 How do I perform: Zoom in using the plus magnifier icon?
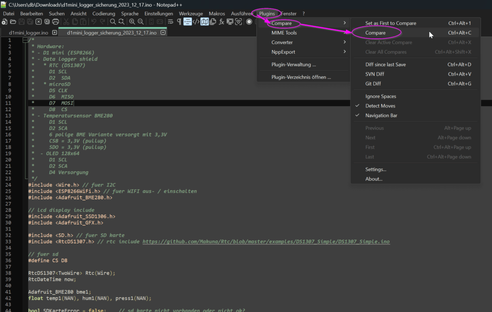tap(132, 22)
